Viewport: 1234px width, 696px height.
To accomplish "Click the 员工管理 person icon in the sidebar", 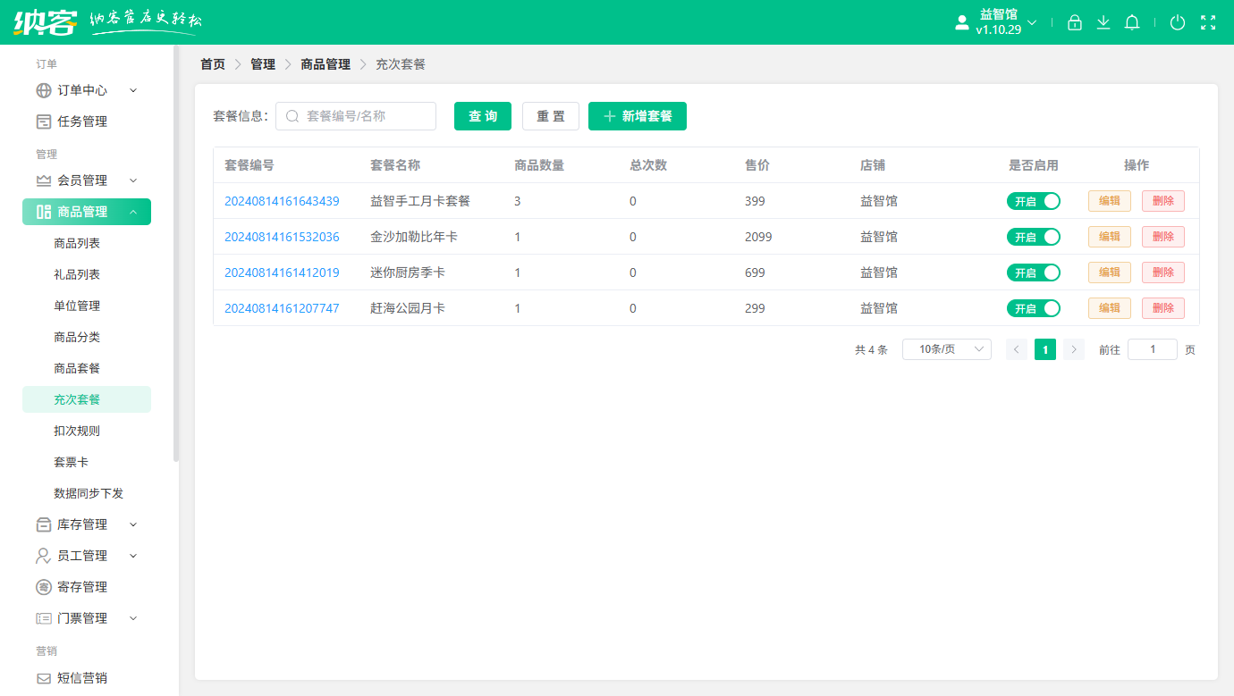I will (45, 555).
